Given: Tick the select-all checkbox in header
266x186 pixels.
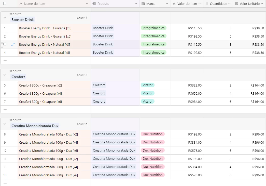Looking at the screenshot, I should 5,3.
